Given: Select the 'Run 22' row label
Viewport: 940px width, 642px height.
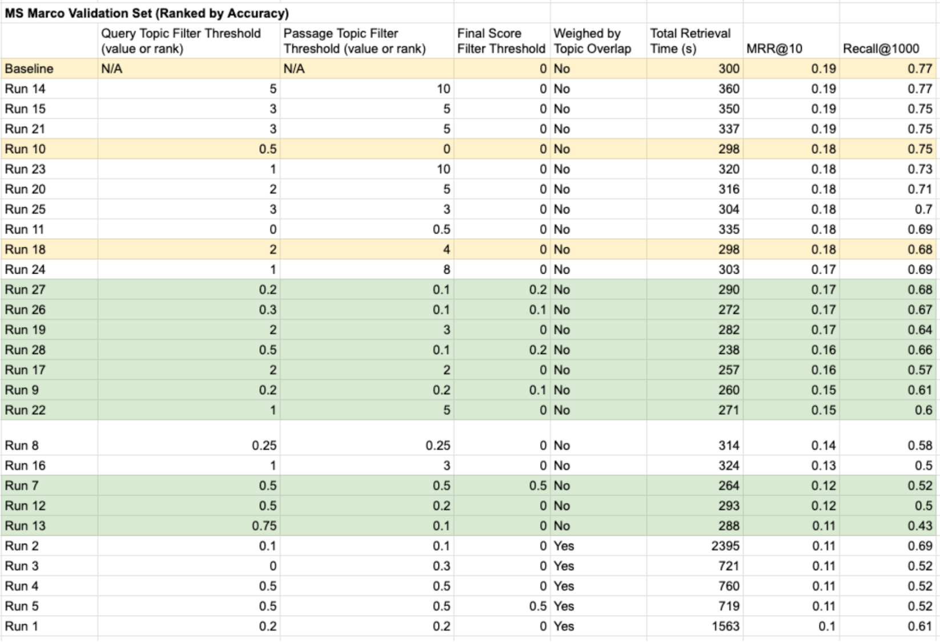Looking at the screenshot, I should coord(25,410).
